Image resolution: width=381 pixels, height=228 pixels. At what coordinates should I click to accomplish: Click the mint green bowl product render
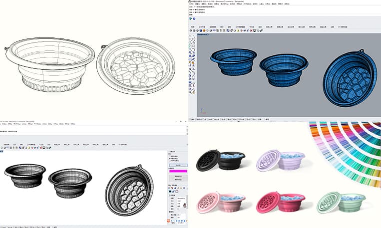coord(341,202)
